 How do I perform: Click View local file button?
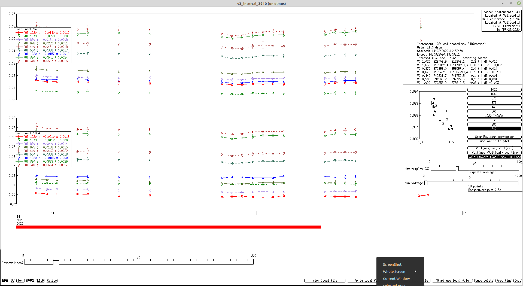point(325,281)
